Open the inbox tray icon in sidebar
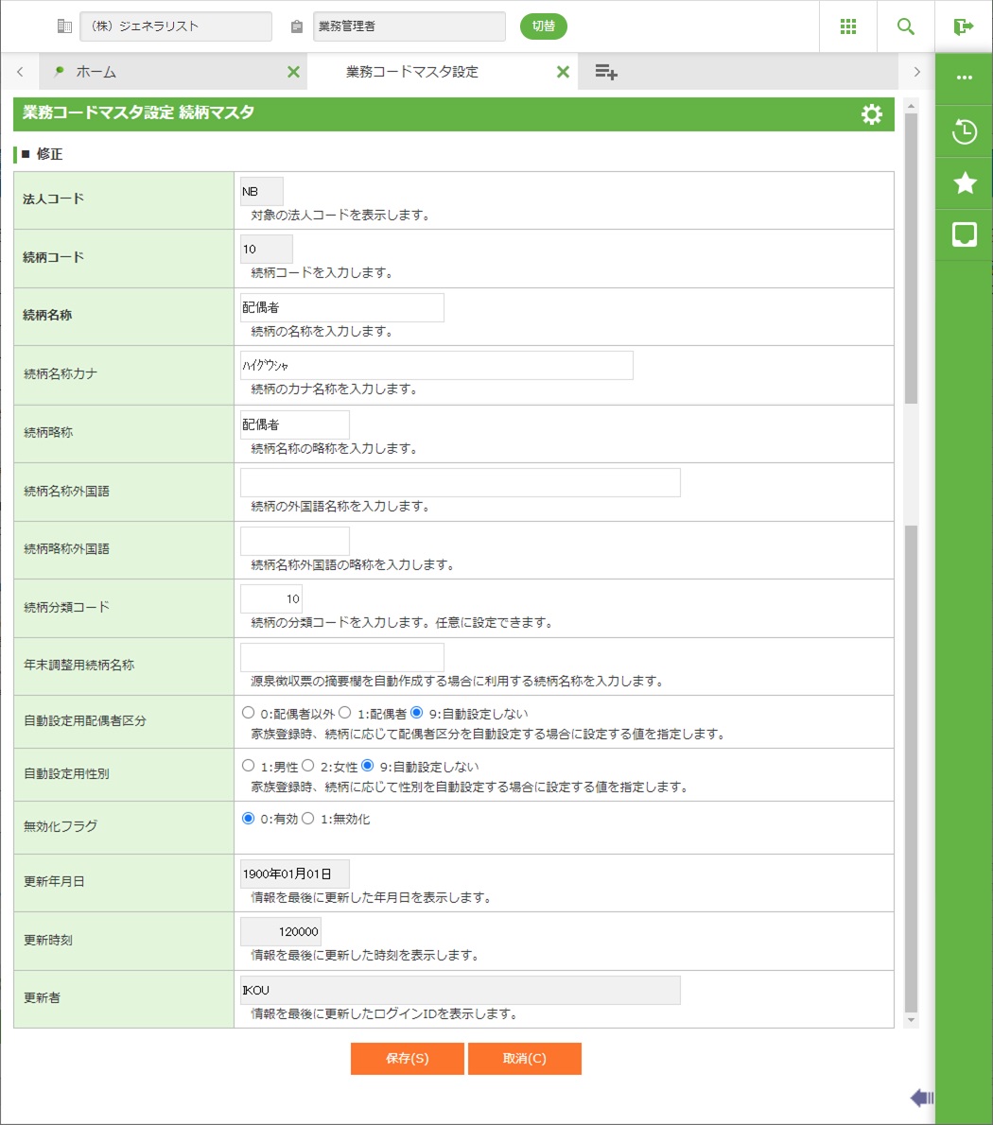Screen dimensions: 993x1125 click(x=964, y=234)
